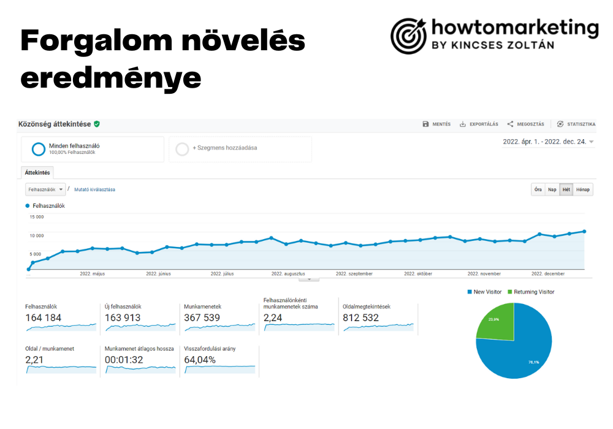
Task: Click the Exportálás download icon
Action: coord(462,124)
